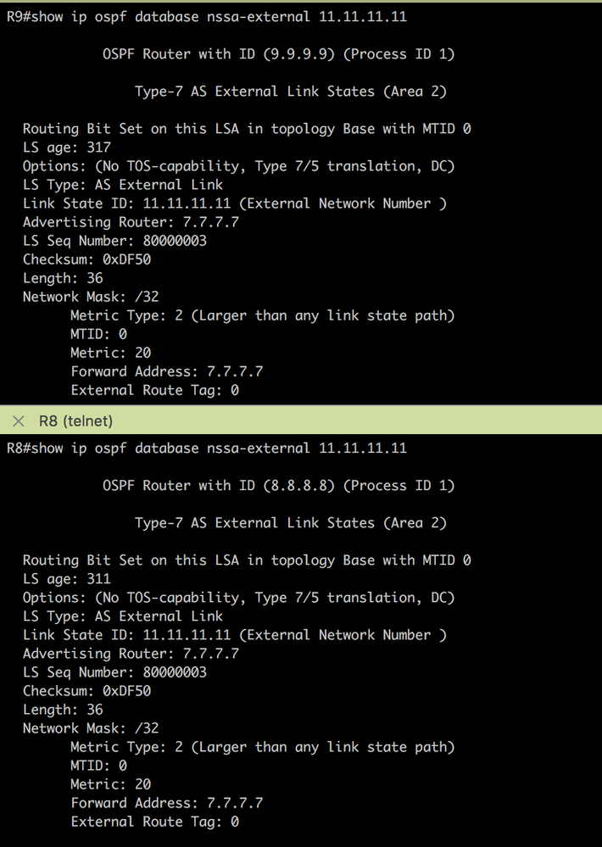Click LS Seq Number line in R8 pane

[x=114, y=672]
